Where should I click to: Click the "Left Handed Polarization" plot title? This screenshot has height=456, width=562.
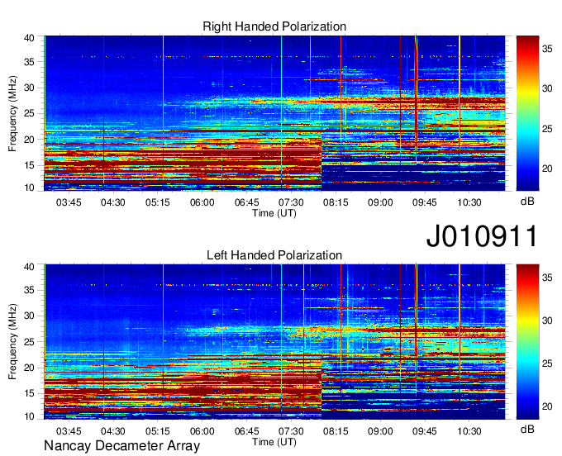(274, 255)
